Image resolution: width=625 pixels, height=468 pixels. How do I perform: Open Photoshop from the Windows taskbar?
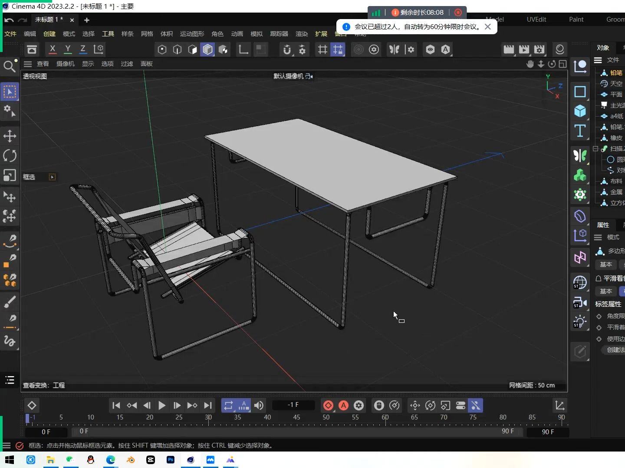tap(171, 460)
